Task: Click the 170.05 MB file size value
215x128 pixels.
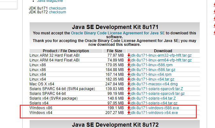Action: point(114,65)
